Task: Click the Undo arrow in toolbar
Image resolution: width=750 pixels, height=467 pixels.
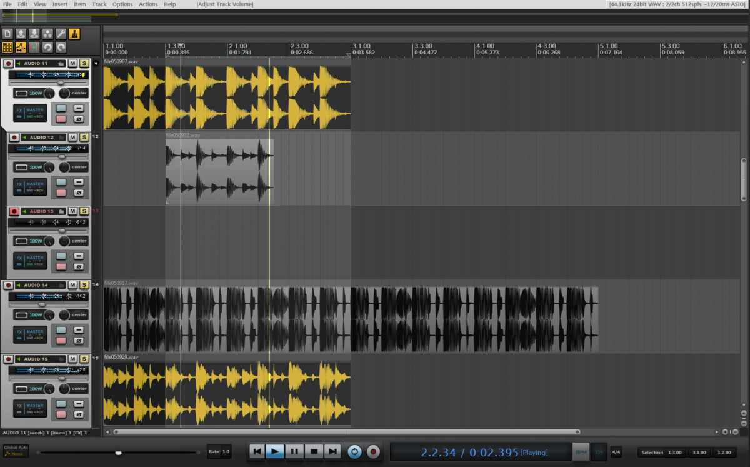Action: click(47, 47)
